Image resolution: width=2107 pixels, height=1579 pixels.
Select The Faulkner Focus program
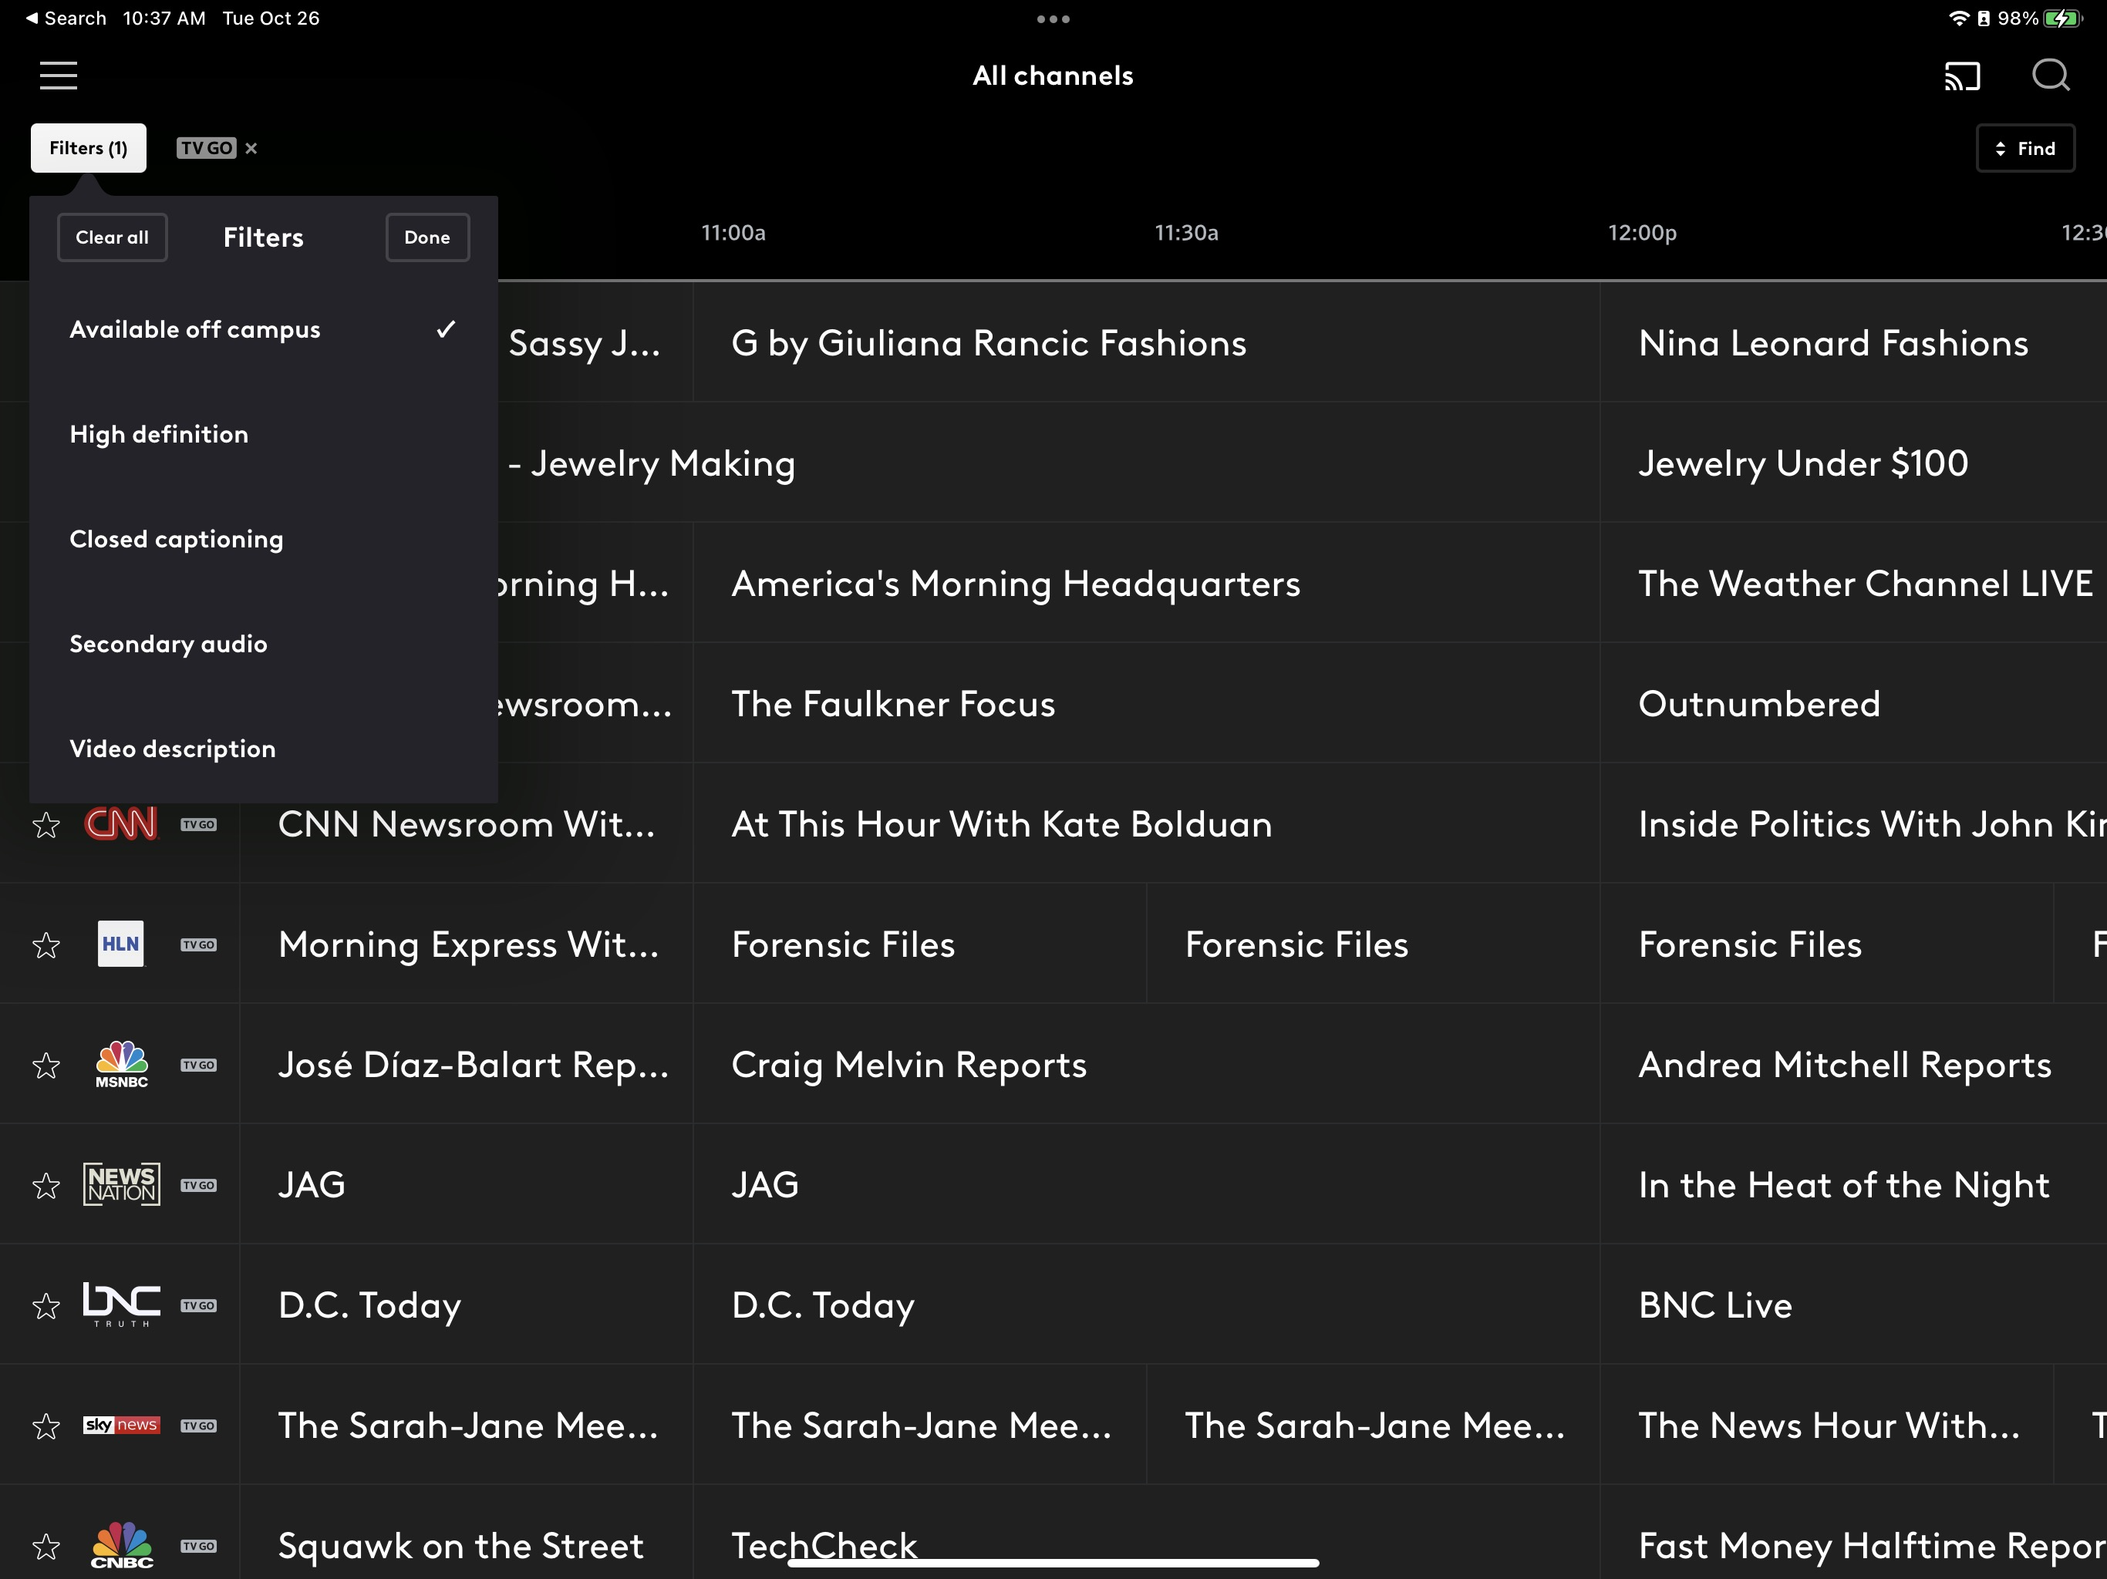[1146, 704]
